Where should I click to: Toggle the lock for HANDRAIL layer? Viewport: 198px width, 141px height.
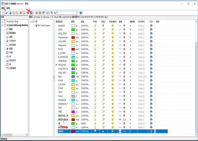pos(103,61)
